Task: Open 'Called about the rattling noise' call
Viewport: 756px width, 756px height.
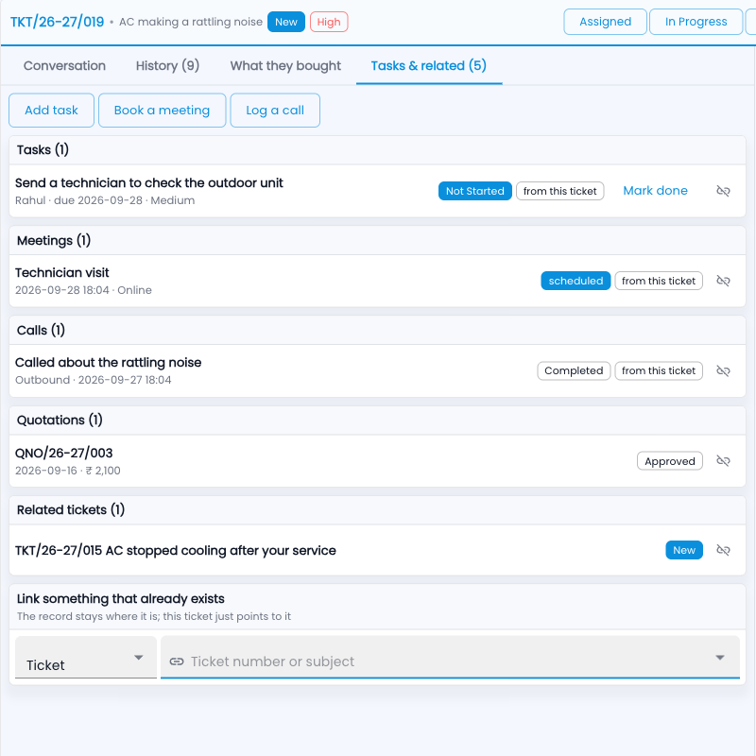Action: [108, 363]
